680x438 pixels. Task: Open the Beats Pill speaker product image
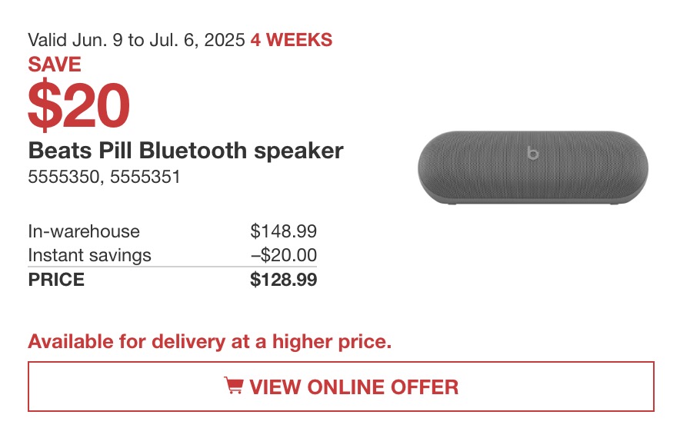click(x=533, y=168)
